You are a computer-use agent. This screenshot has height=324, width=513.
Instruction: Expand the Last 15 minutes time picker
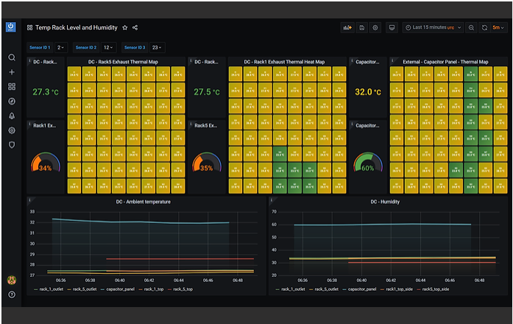433,28
